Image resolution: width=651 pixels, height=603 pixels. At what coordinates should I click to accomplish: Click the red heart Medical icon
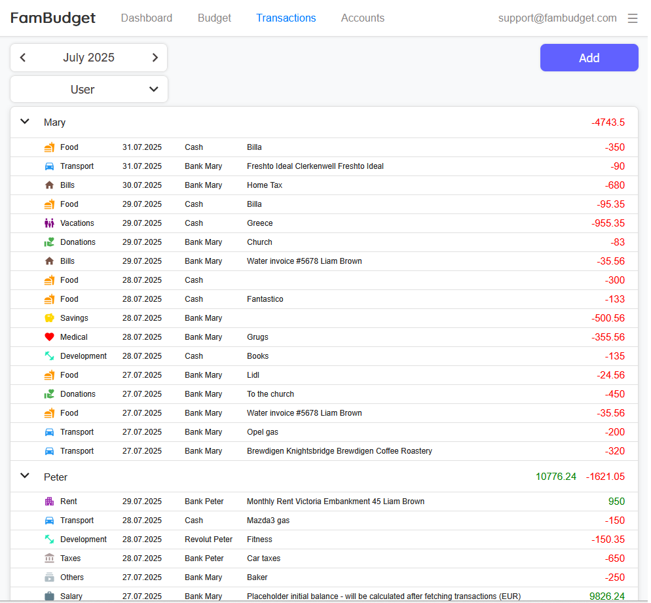click(49, 337)
